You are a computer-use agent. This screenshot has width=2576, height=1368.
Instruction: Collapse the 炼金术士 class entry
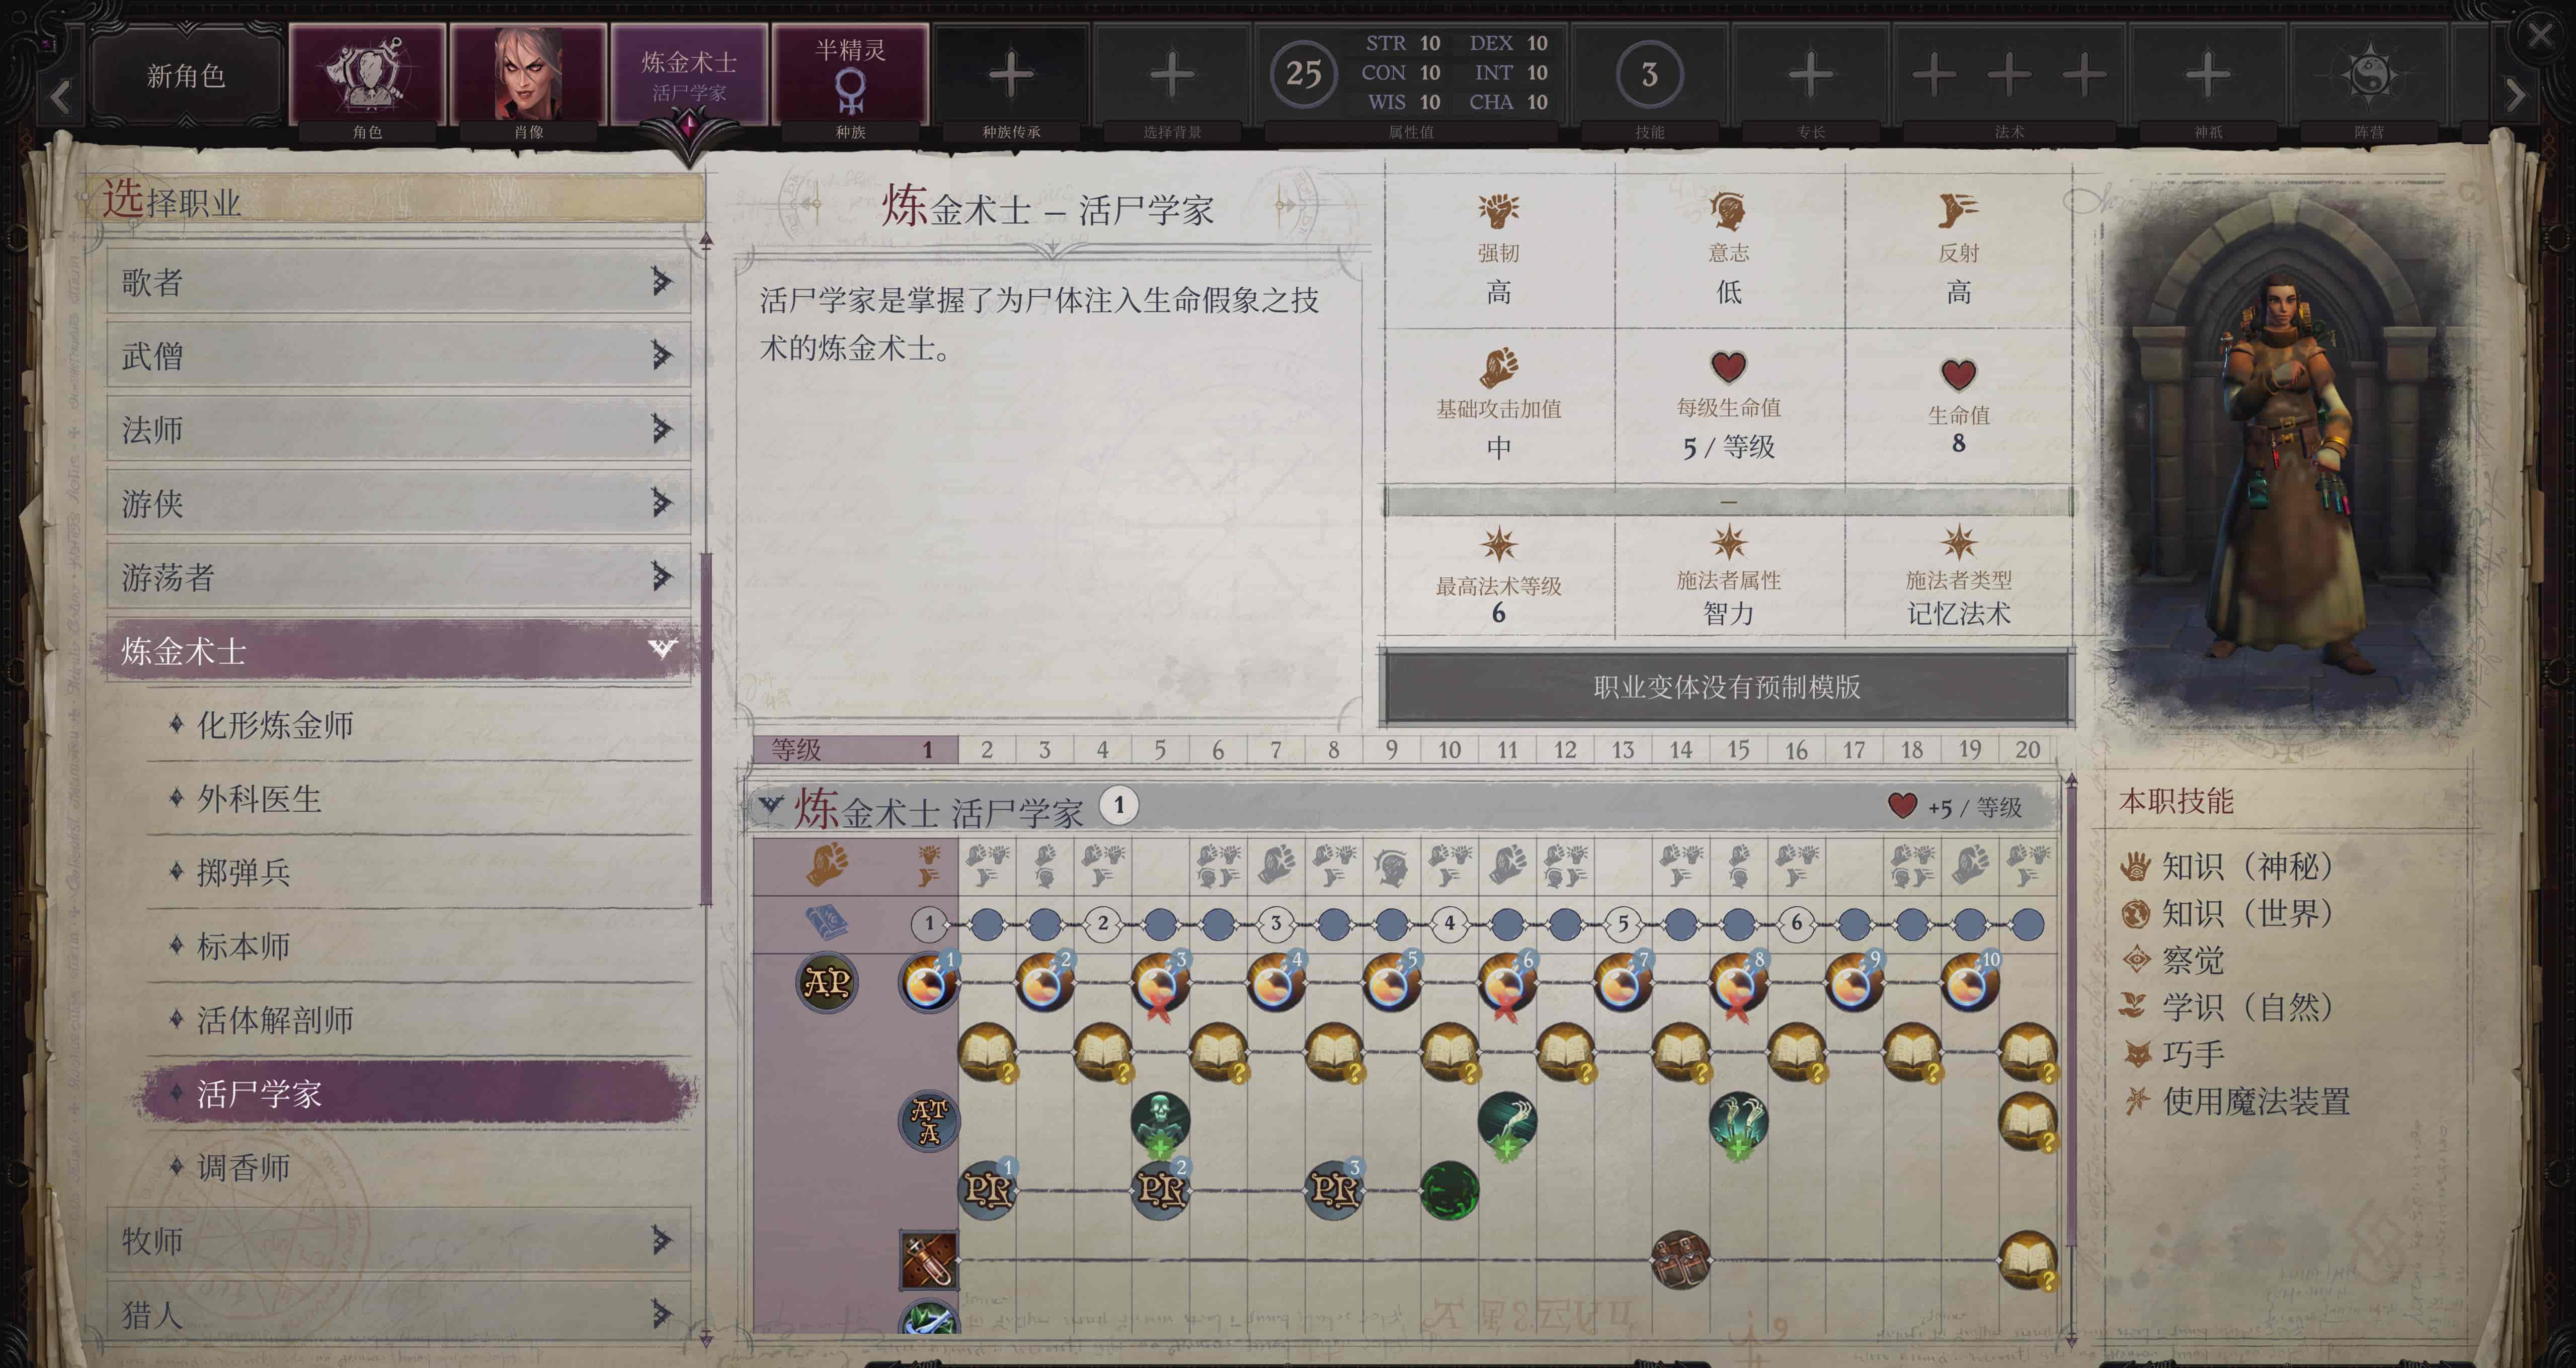point(398,651)
